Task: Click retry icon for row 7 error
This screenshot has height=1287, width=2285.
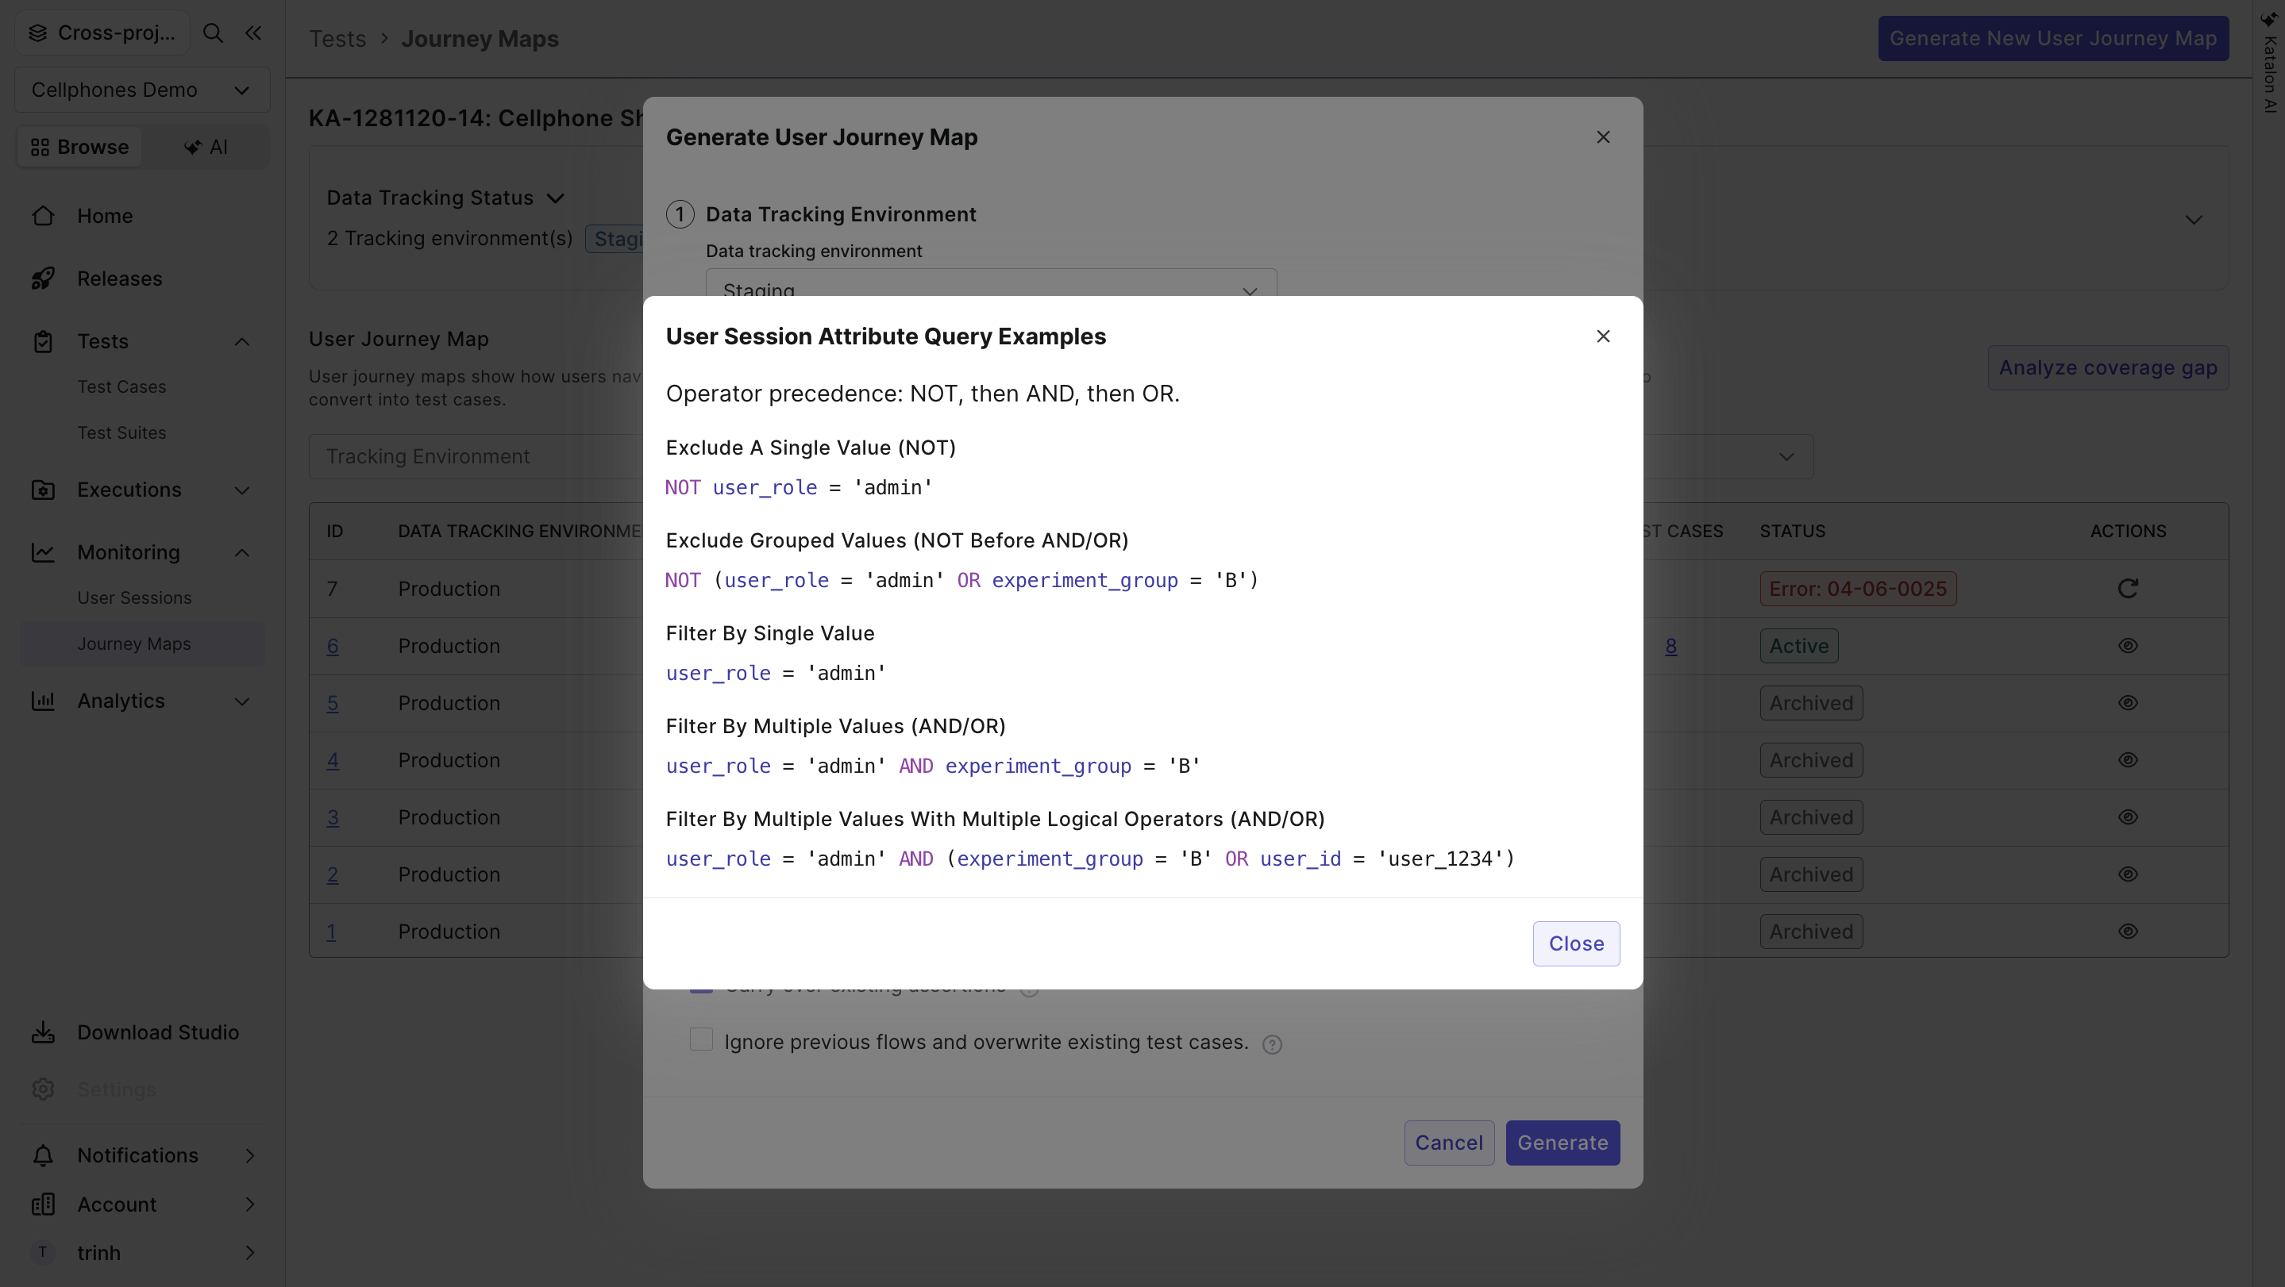Action: pos(2128,589)
